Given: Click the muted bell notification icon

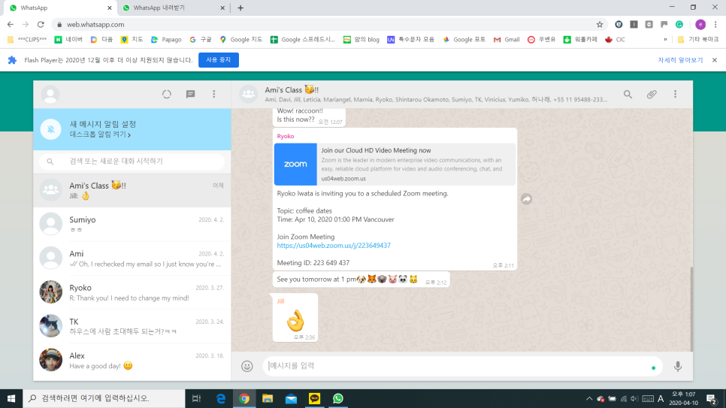Looking at the screenshot, I should pos(51,129).
